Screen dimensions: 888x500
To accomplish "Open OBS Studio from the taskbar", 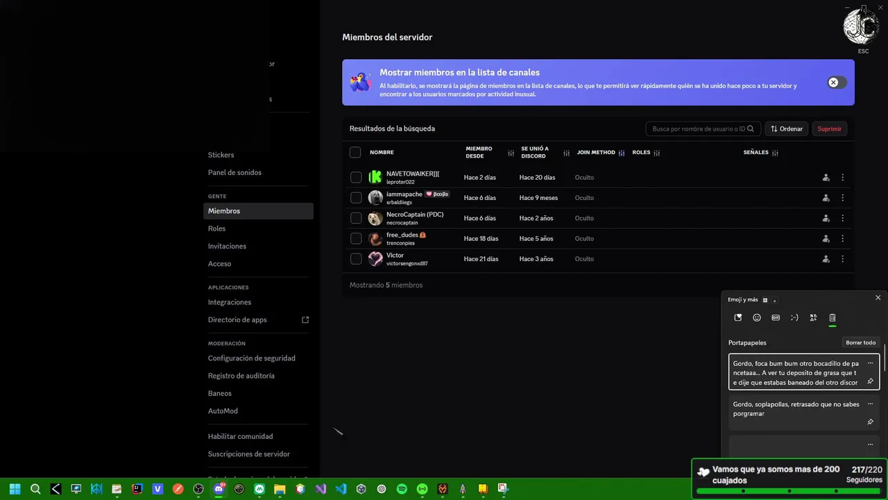I will click(198, 489).
